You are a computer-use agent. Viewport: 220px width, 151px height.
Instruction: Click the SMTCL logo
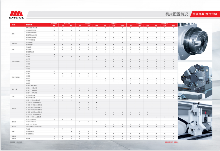(17, 15)
